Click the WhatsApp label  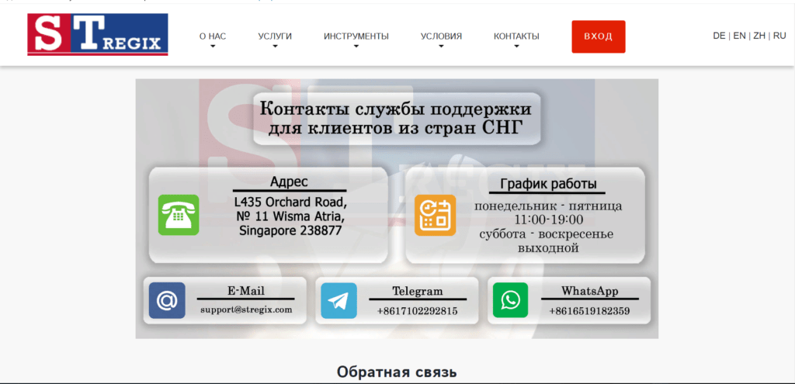(x=590, y=291)
